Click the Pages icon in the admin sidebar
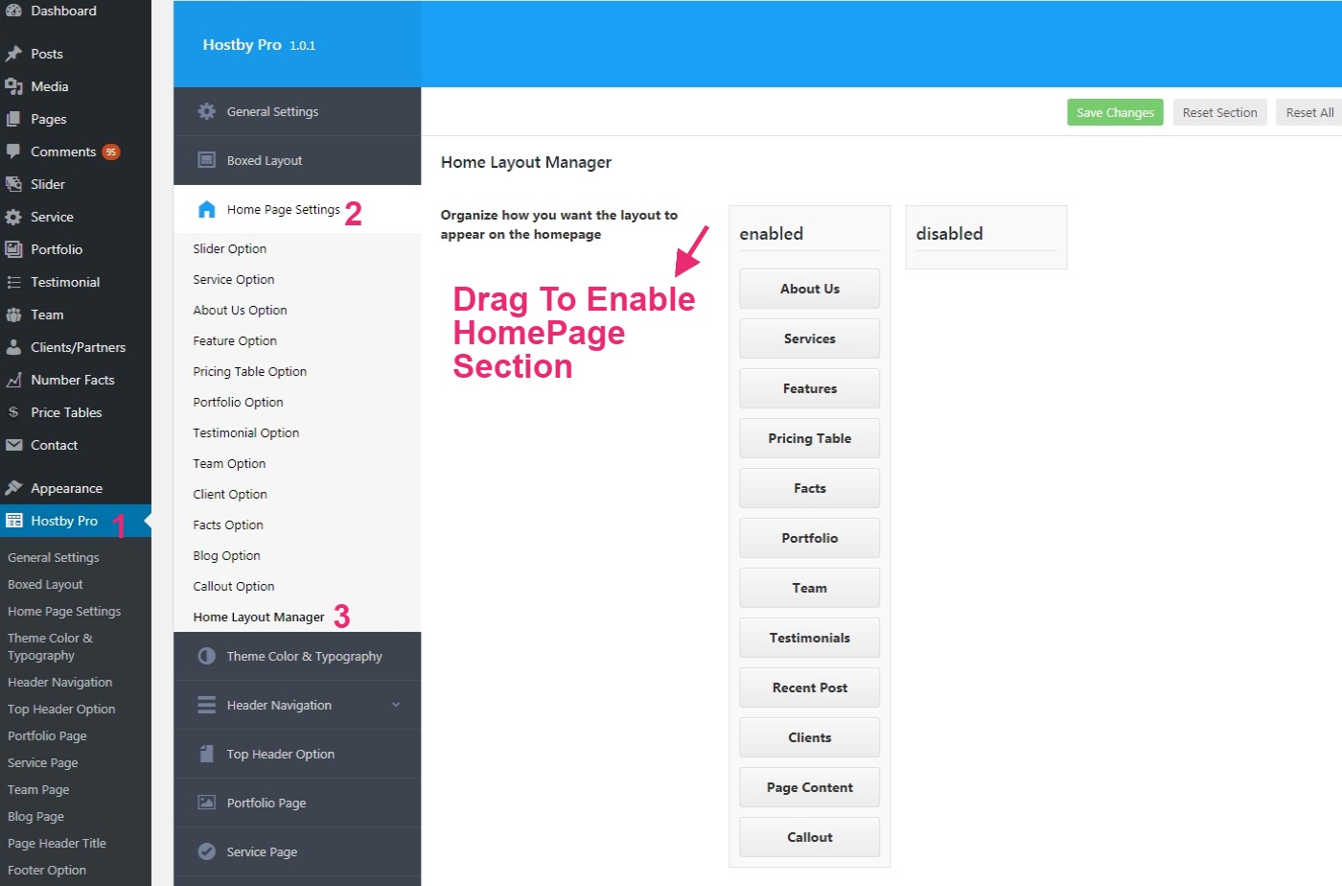The width and height of the screenshot is (1342, 886). click(13, 119)
